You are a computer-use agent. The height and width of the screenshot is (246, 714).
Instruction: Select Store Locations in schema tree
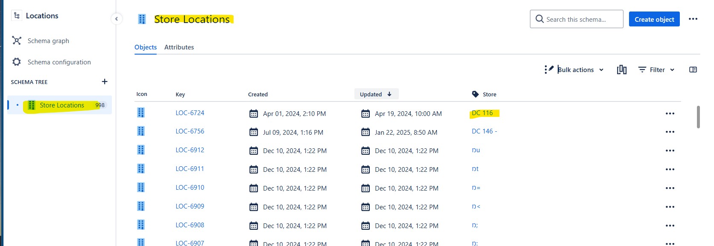click(x=60, y=105)
